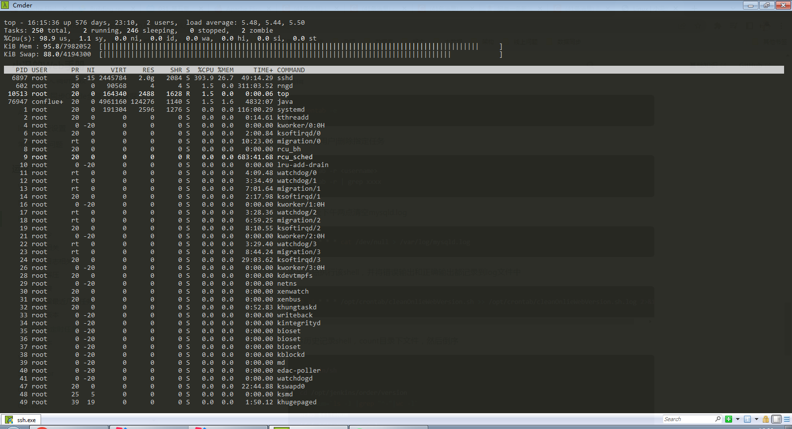Screen dimensions: 792x429
Task: Open dropdown arrow beside green plus button
Action: 738,419
